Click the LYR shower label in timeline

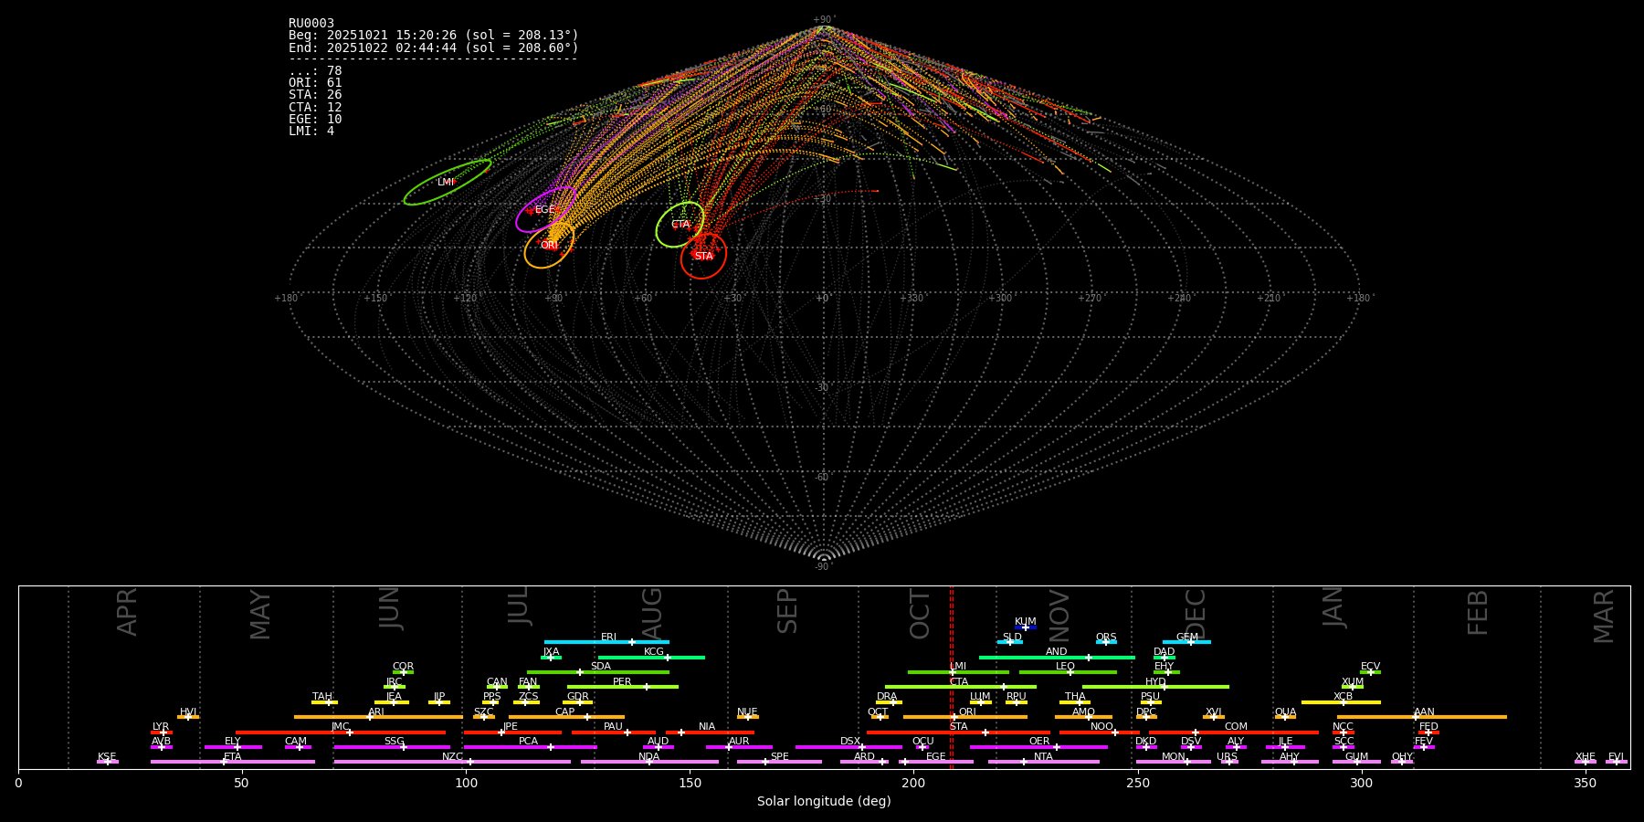(x=161, y=727)
